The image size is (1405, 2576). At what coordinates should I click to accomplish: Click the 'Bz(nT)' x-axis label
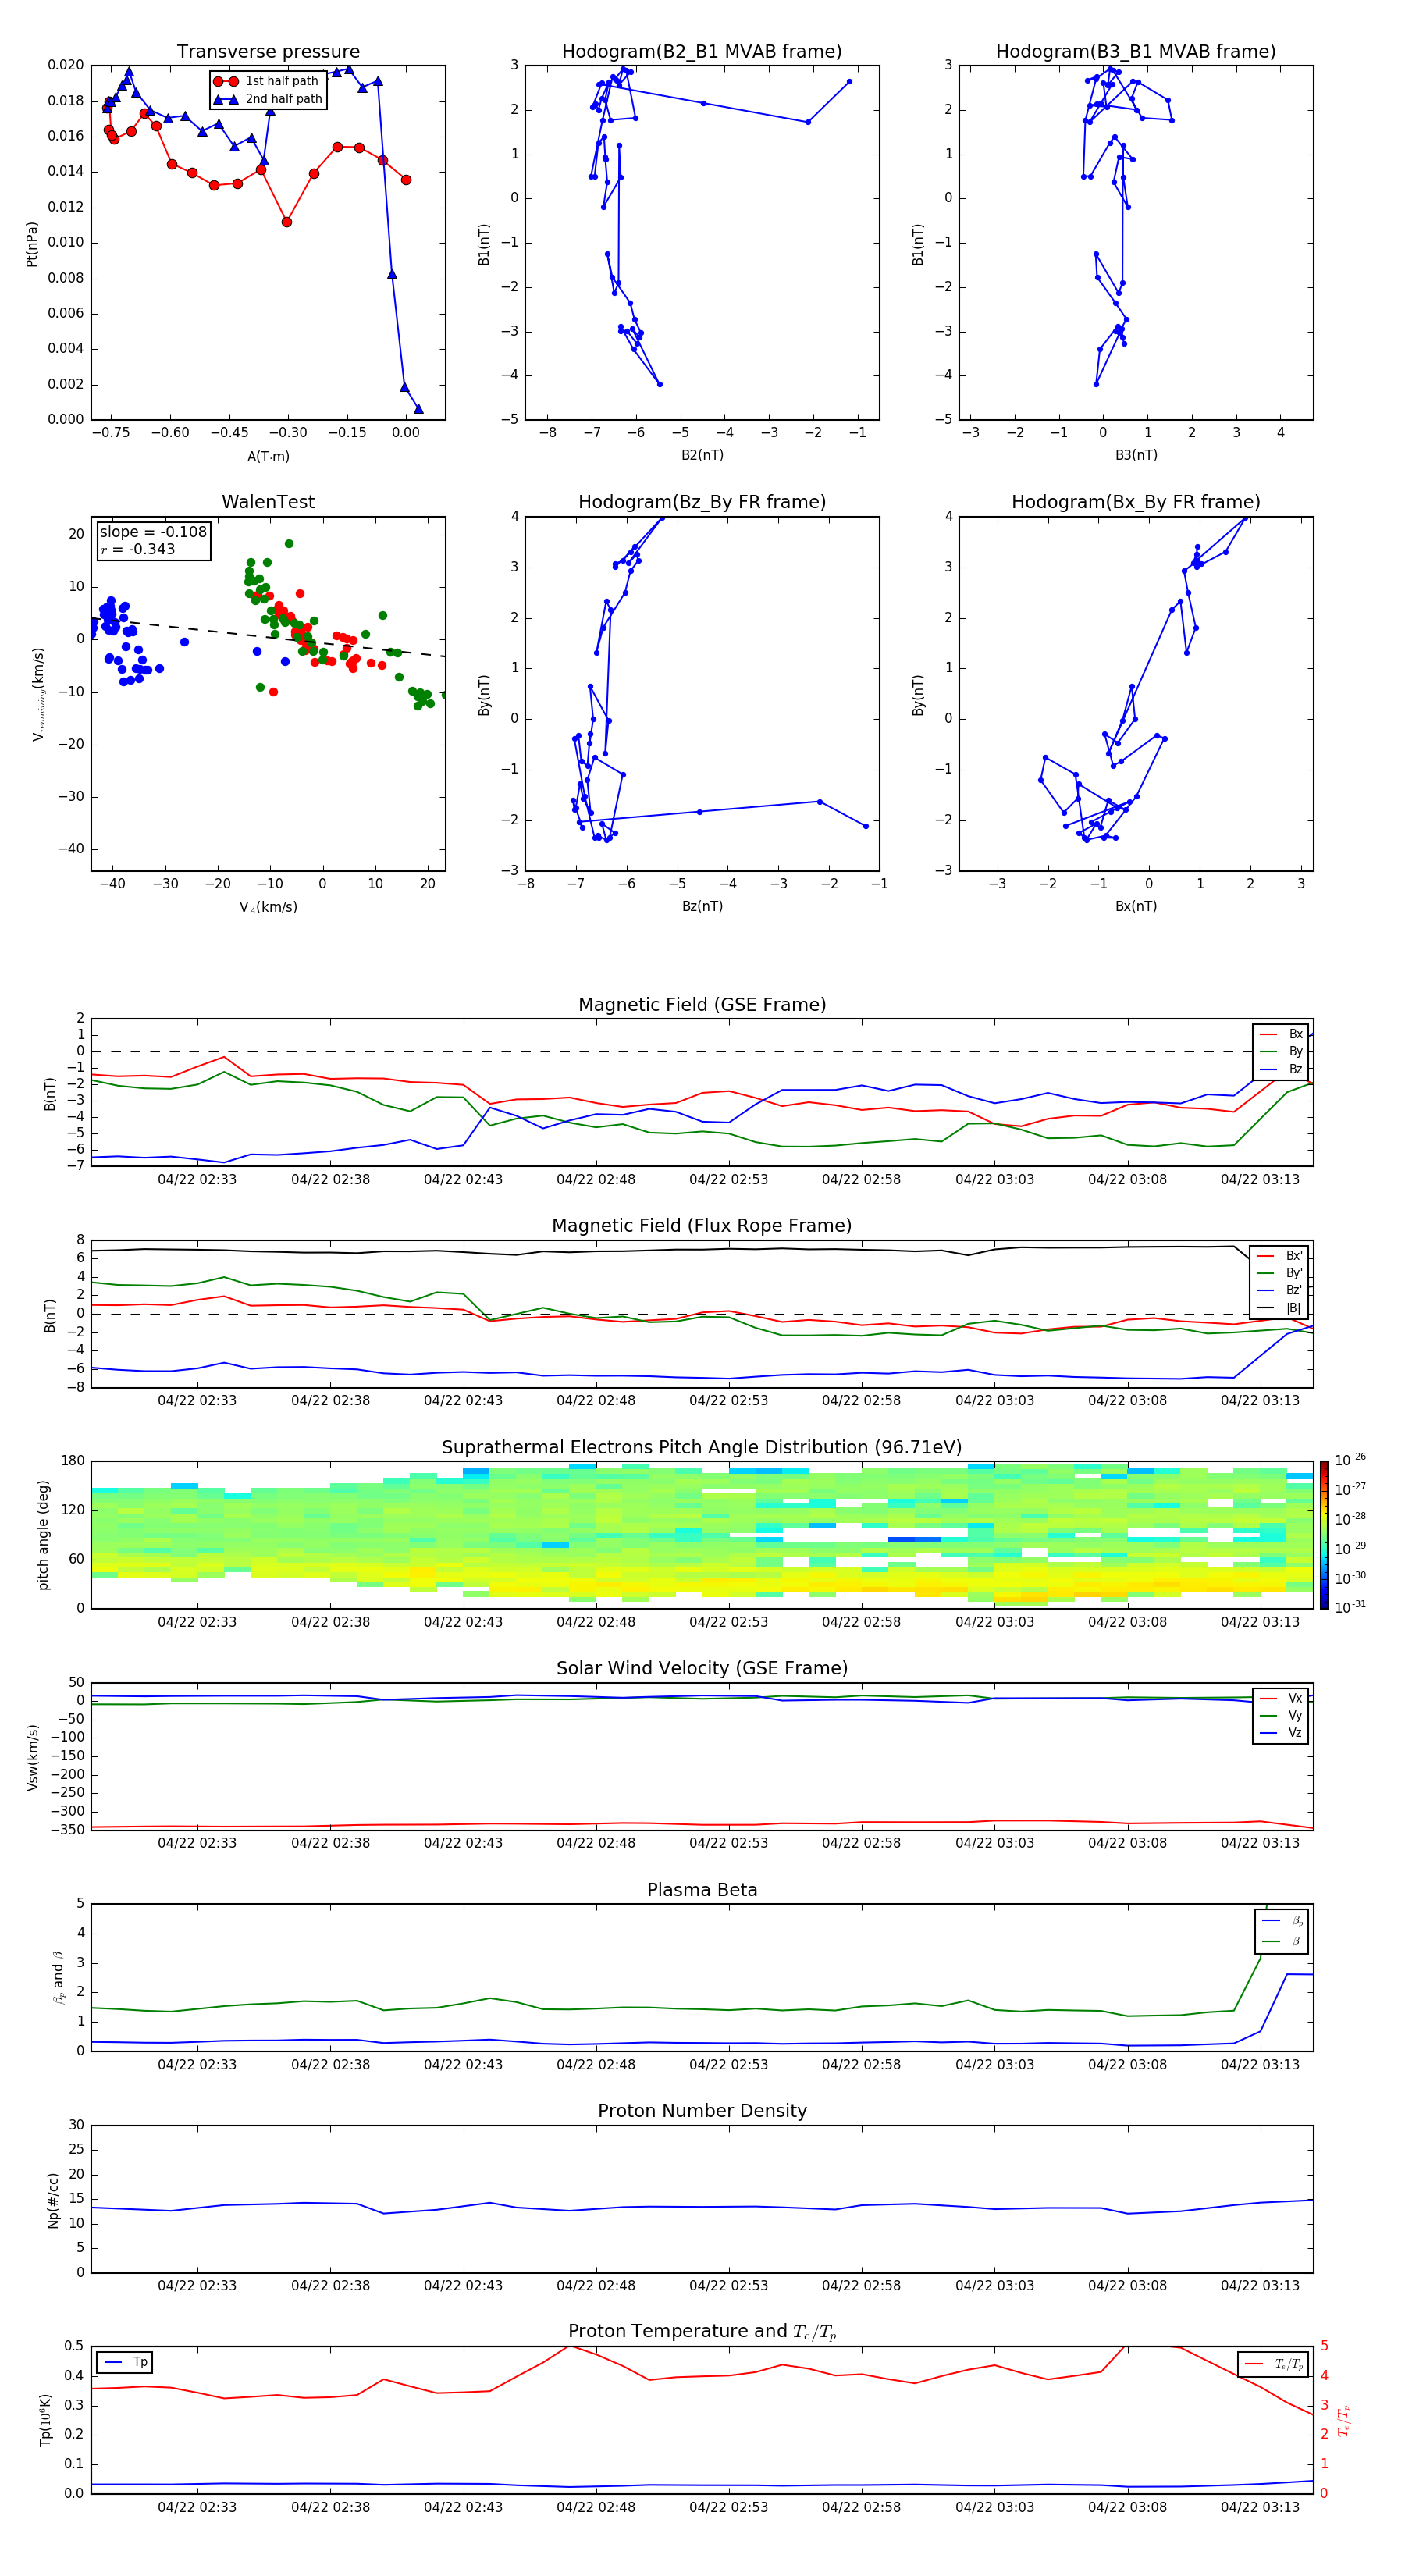point(702,906)
